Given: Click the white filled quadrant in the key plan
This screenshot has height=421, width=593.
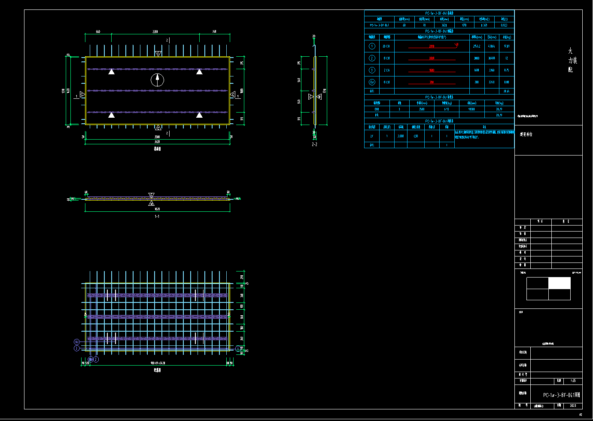Looking at the screenshot, I should (560, 283).
